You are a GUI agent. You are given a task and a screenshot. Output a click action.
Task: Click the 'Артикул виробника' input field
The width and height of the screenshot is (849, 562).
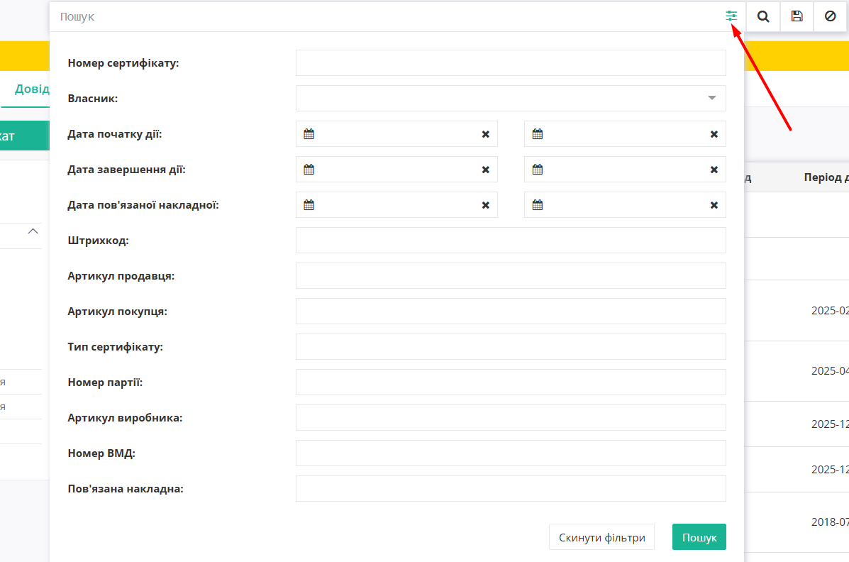pos(511,418)
